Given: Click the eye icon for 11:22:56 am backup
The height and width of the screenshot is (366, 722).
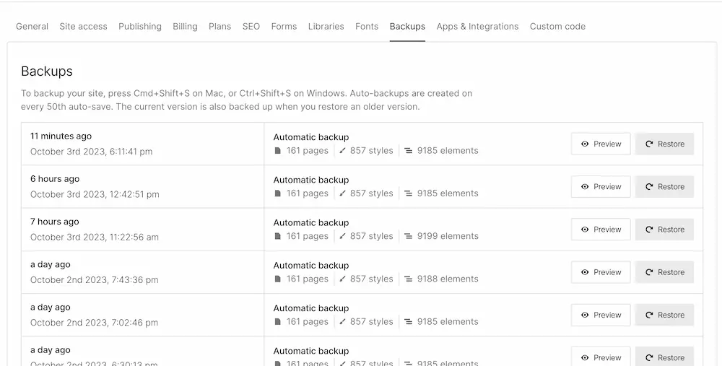Looking at the screenshot, I should pyautogui.click(x=585, y=230).
